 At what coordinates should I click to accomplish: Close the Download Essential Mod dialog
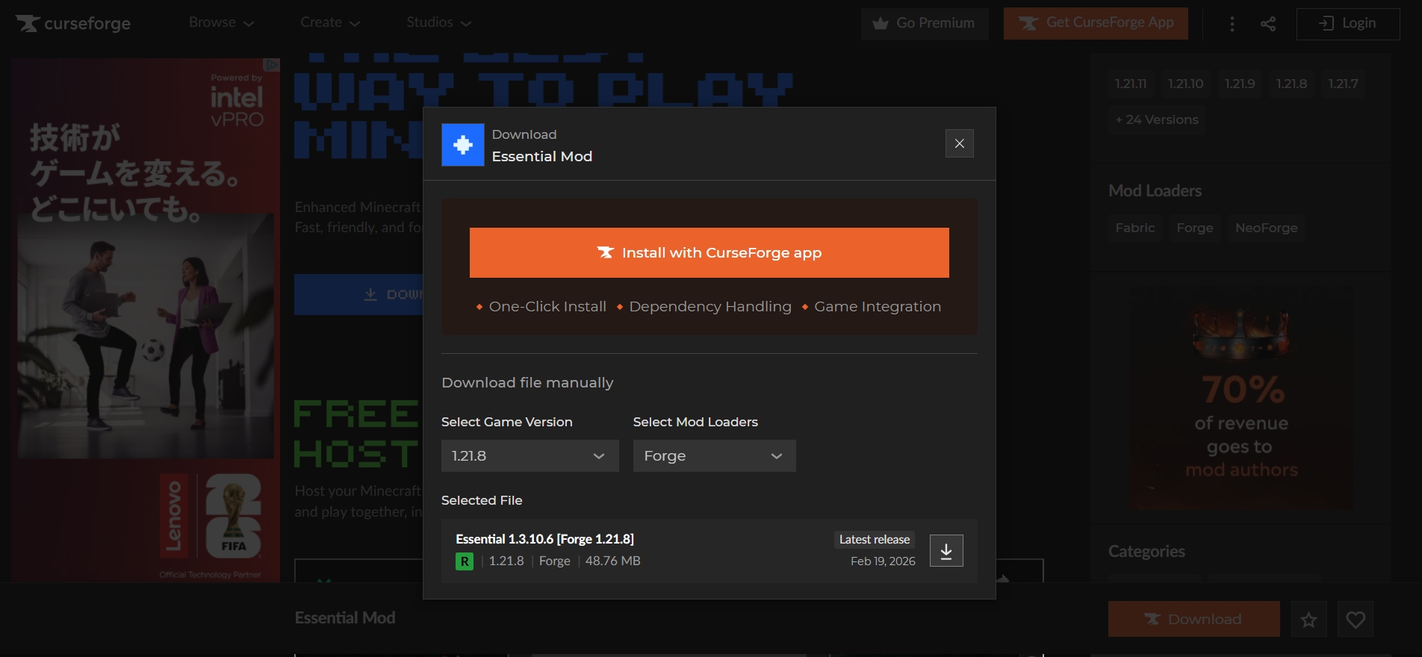tap(959, 143)
